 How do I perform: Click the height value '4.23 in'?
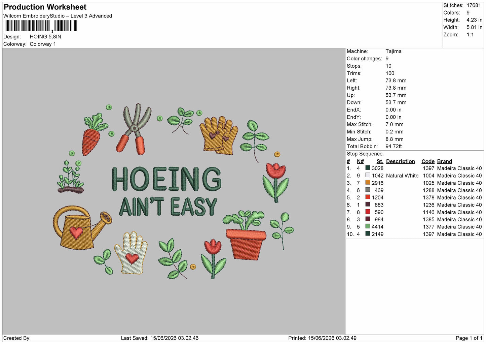click(474, 20)
